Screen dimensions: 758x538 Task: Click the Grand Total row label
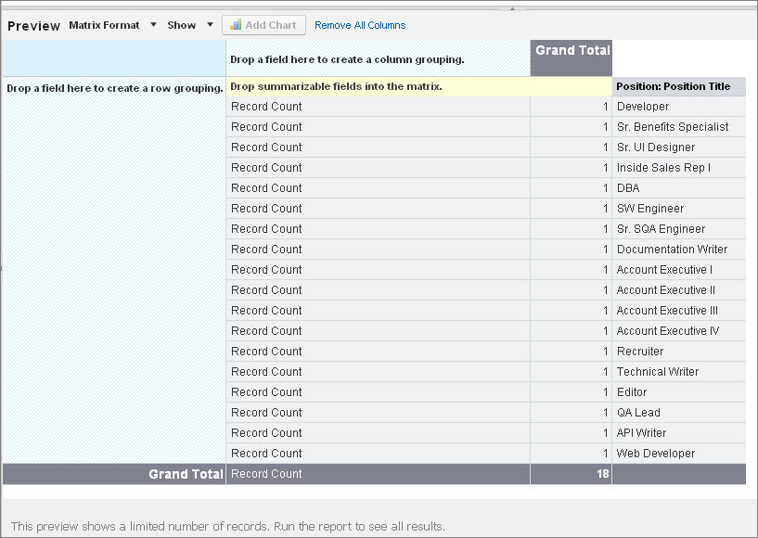coord(186,474)
